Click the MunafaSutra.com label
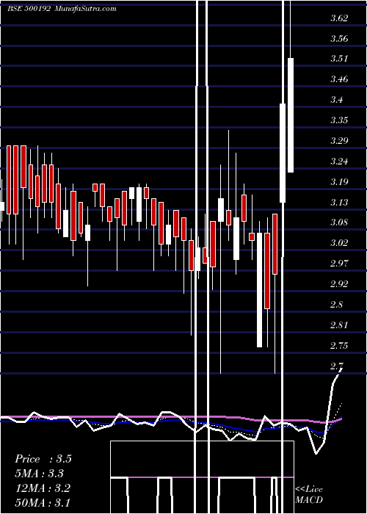This screenshot has width=367, height=514. pyautogui.click(x=86, y=9)
